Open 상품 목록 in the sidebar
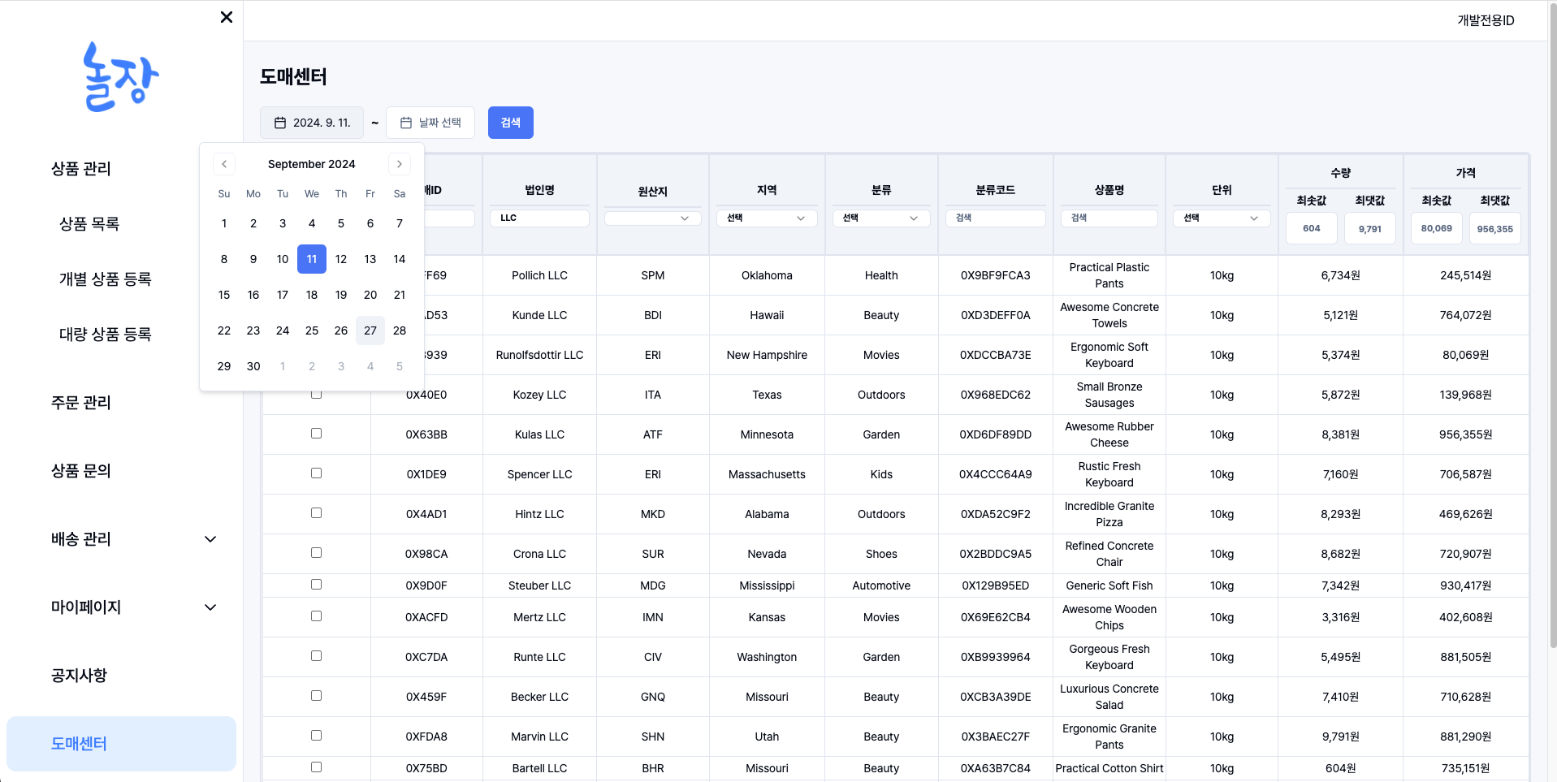Image resolution: width=1557 pixels, height=782 pixels. pos(89,224)
